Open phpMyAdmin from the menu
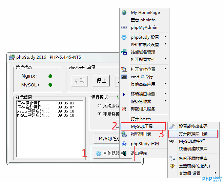This screenshot has width=224, height=182. 144,27
